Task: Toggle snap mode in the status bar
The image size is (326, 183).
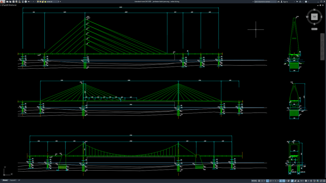Action: pyautogui.click(x=262, y=180)
